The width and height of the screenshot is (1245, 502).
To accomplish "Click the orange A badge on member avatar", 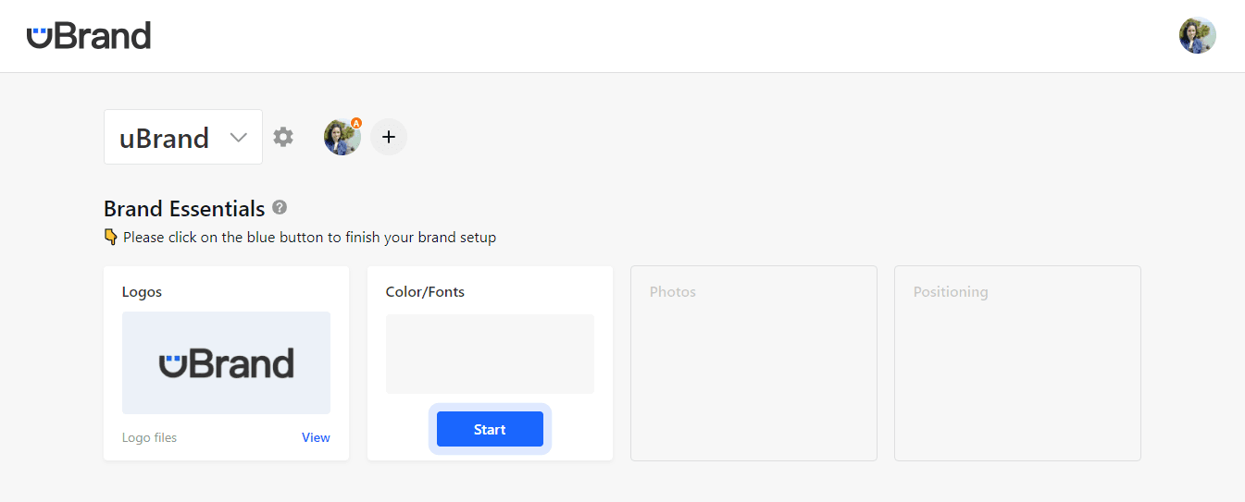I will (356, 123).
